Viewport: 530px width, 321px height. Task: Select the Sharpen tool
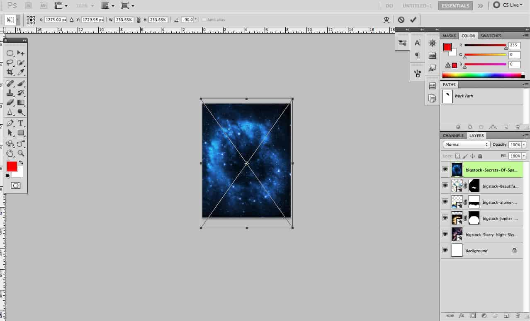10,112
